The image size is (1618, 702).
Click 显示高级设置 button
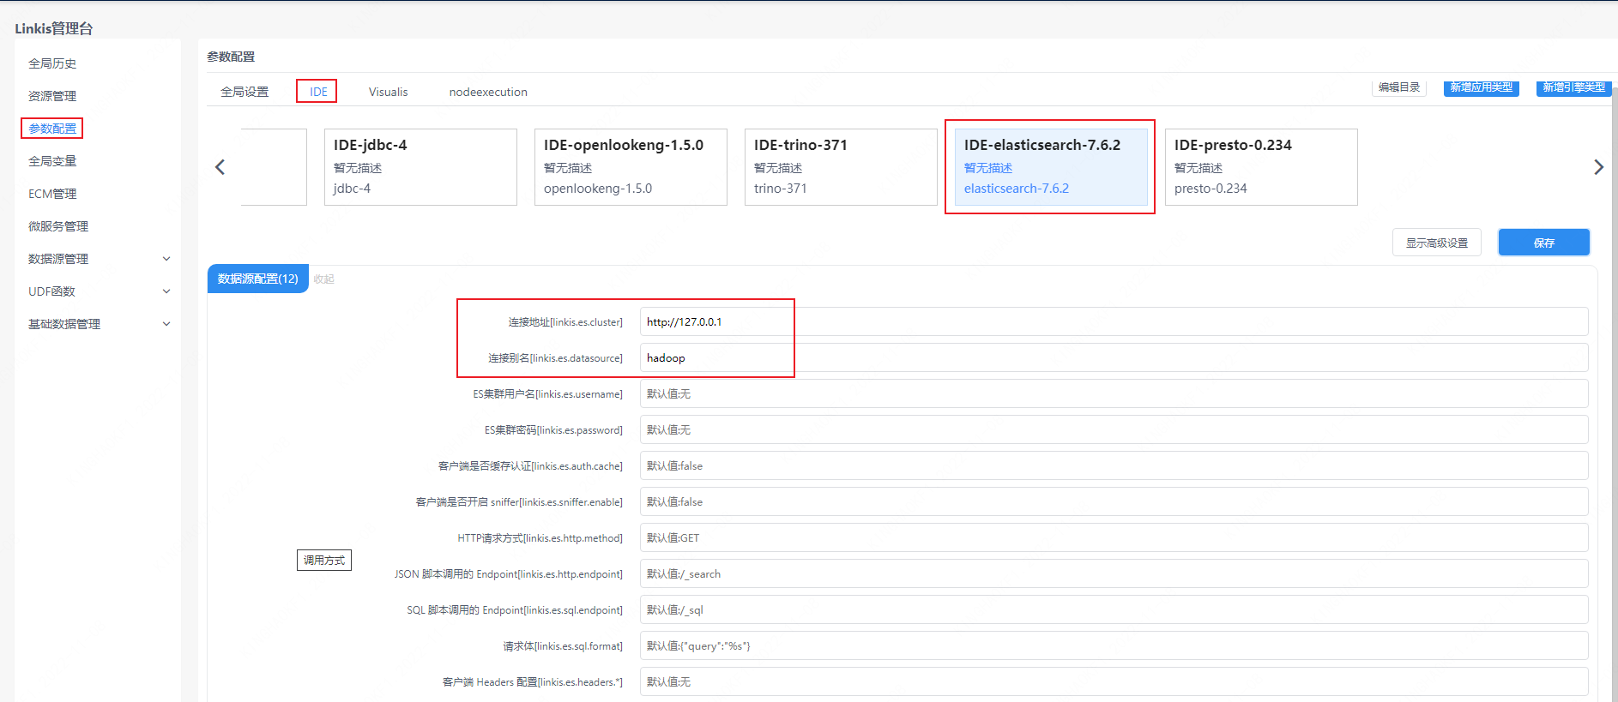[x=1436, y=243]
